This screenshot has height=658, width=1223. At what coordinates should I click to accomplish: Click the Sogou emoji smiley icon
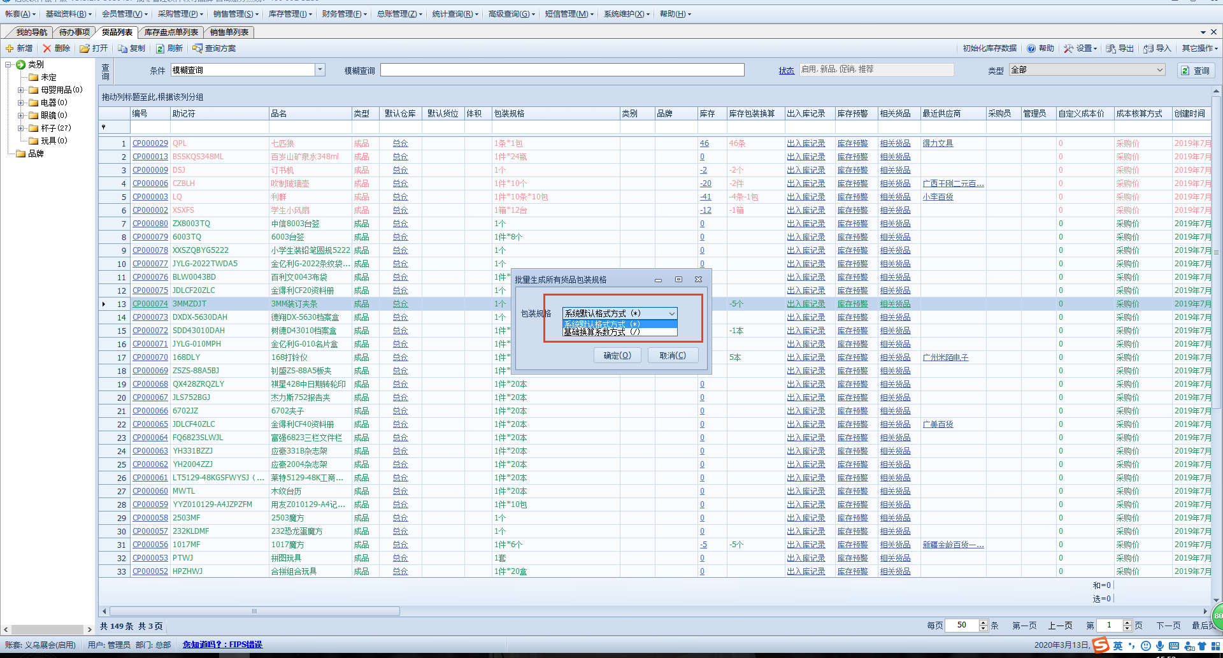click(x=1145, y=646)
